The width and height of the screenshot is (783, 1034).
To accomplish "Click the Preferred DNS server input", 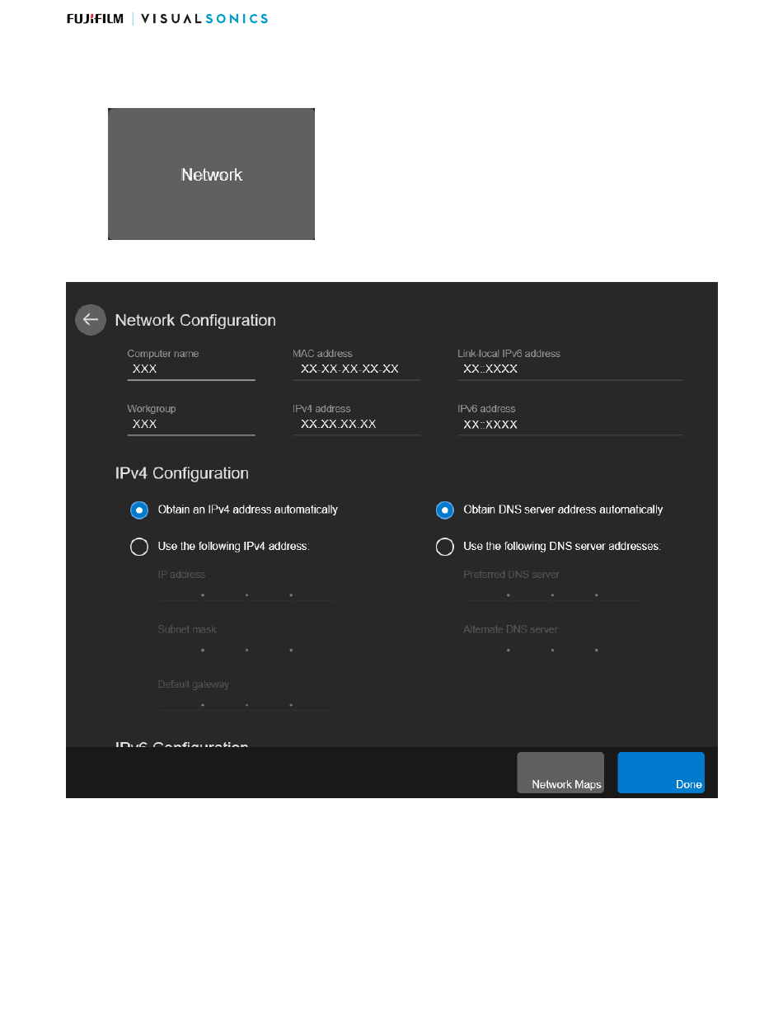I will coord(551,592).
